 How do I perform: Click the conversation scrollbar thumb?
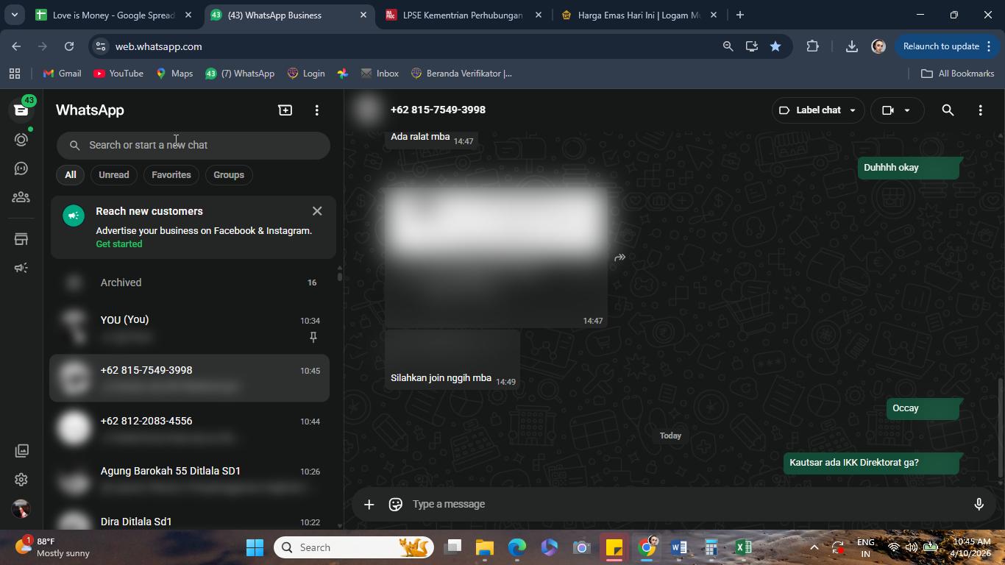tap(1000, 428)
